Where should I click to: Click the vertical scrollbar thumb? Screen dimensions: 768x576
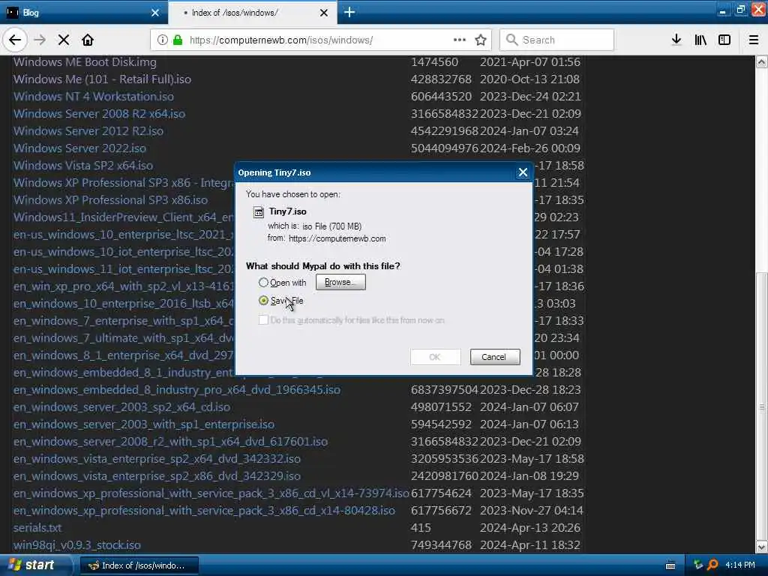tap(761, 406)
